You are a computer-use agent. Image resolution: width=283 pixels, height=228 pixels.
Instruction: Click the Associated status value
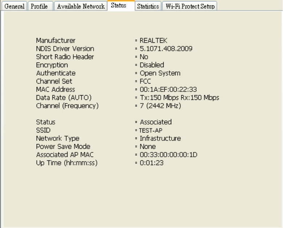[156, 122]
